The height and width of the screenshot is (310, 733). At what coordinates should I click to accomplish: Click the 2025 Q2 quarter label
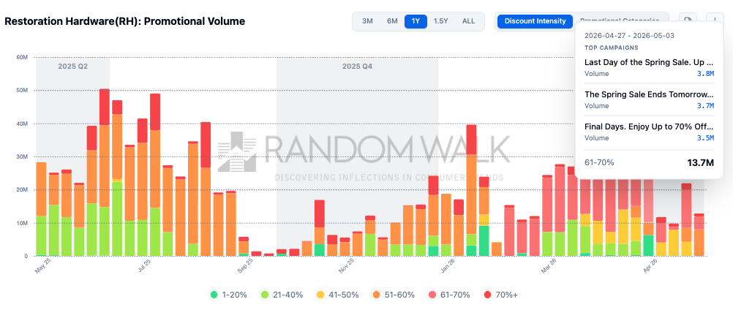pyautogui.click(x=73, y=67)
